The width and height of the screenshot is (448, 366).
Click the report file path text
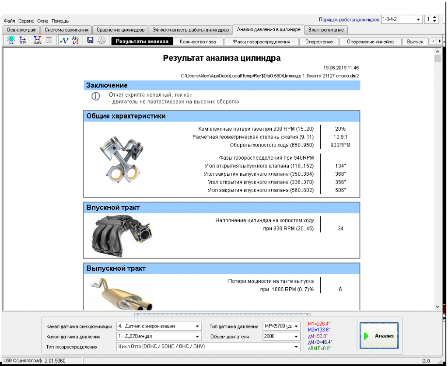click(269, 76)
